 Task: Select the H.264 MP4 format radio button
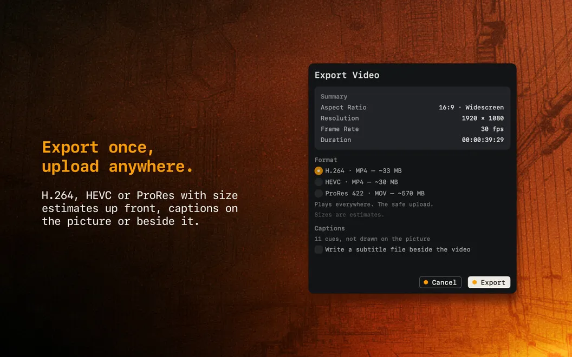pos(318,170)
